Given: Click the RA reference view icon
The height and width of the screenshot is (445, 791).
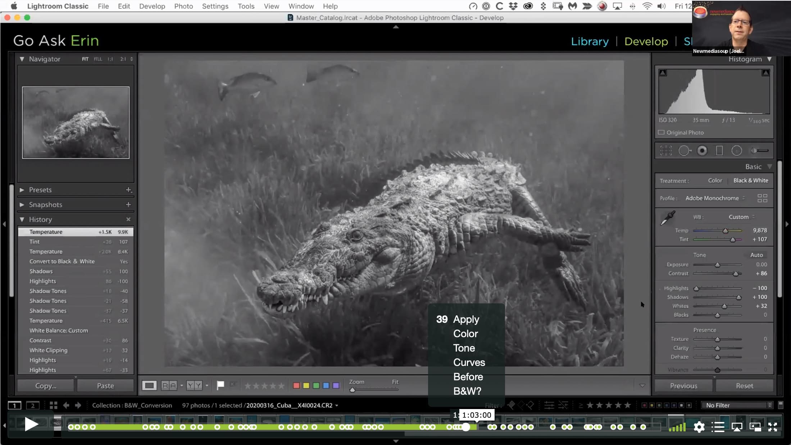Looking at the screenshot, I should coord(169,386).
